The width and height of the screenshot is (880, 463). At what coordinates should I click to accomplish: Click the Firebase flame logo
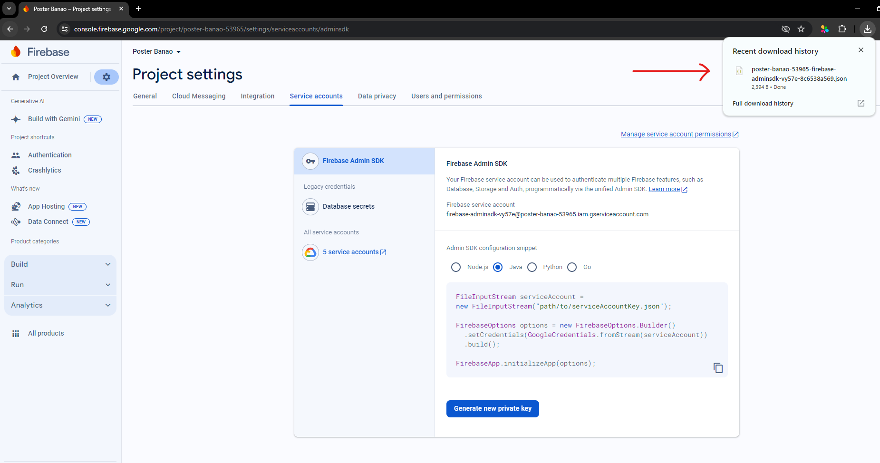point(16,52)
